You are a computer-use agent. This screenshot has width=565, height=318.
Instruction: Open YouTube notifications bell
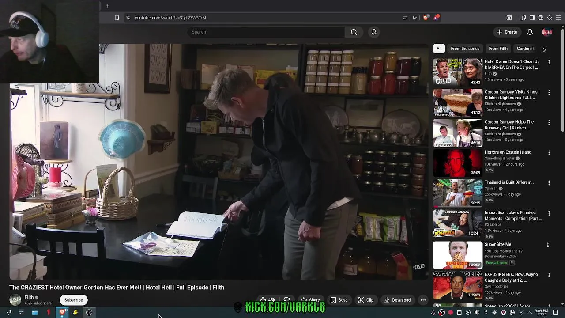[x=530, y=32]
